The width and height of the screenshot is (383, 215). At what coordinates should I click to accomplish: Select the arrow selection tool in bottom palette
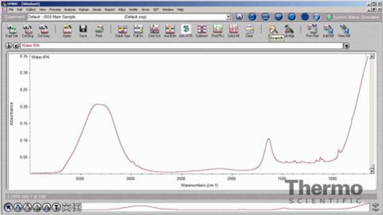click(x=8, y=207)
